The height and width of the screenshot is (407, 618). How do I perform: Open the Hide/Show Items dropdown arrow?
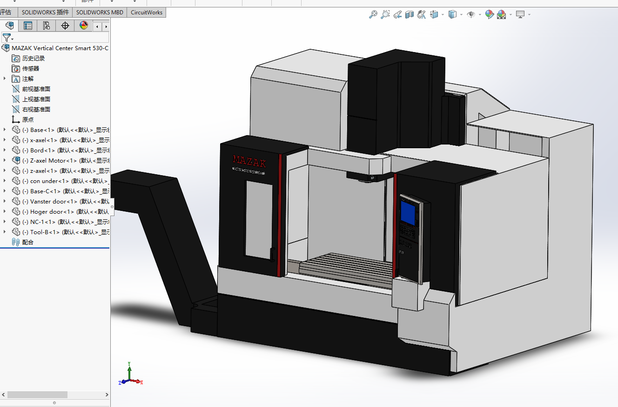tap(480, 14)
